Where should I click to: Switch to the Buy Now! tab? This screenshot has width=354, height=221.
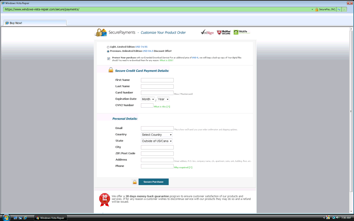pos(16,23)
